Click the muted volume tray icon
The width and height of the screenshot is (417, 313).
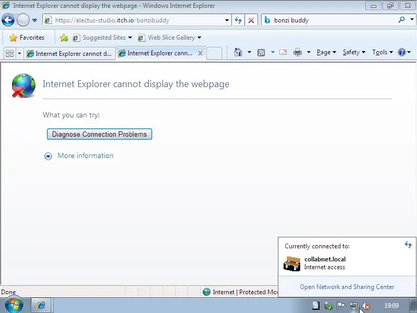[366, 306]
